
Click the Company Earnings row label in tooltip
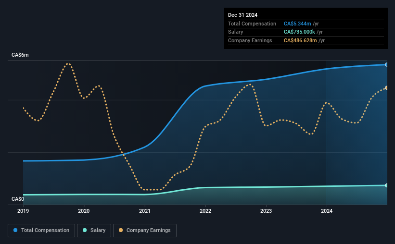click(x=250, y=40)
